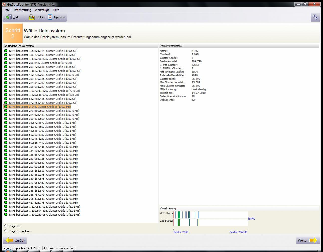Viewport: 323px width, 252px height.
Task: Select NTFS bei Sektor 45.638.976 entry
Action: pos(43,131)
